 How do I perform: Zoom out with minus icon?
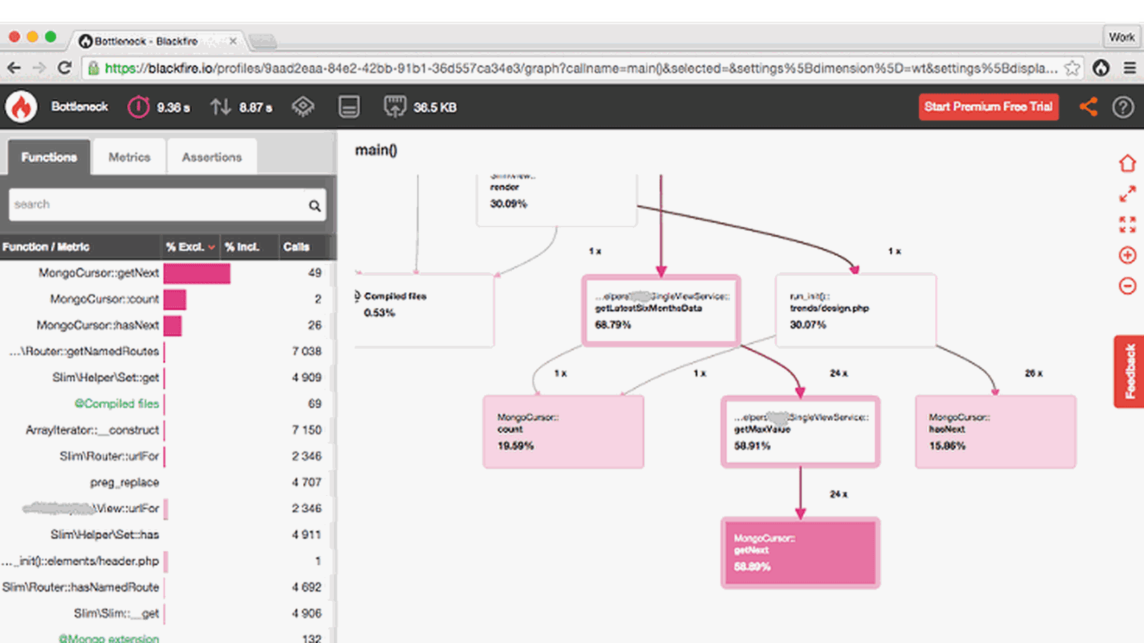(1128, 286)
